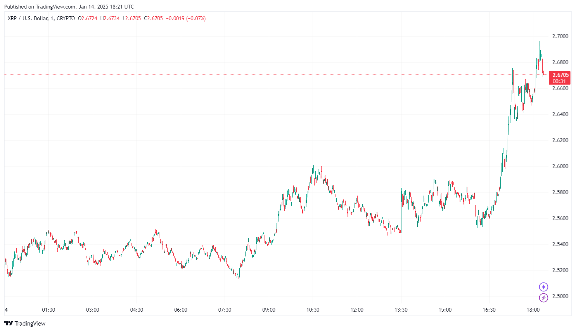The image size is (576, 331).
Task: Click the 2.5600 price axis label
Action: tap(560, 218)
